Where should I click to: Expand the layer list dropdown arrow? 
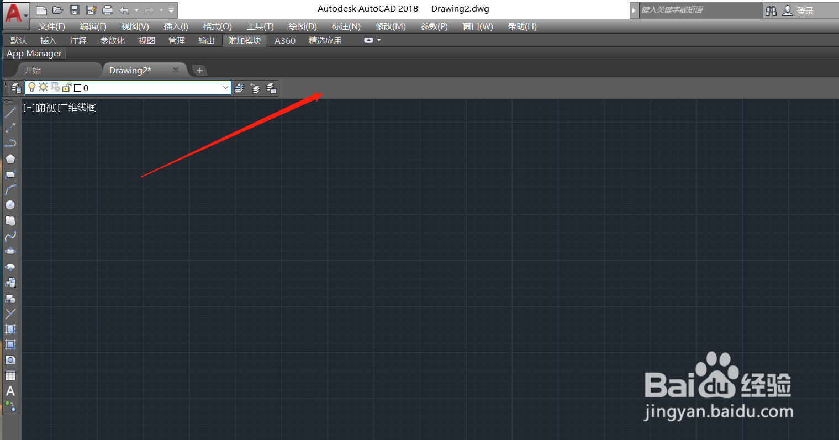pyautogui.click(x=225, y=88)
